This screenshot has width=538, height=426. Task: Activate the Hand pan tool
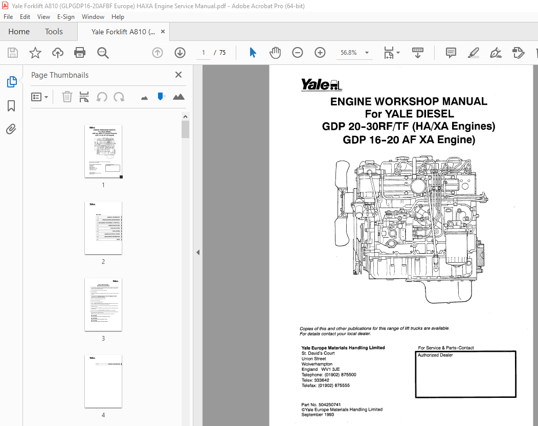pyautogui.click(x=275, y=53)
